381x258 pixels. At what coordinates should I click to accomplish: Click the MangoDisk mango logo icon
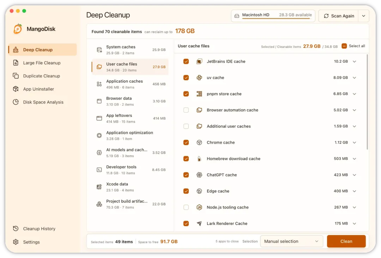18,29
